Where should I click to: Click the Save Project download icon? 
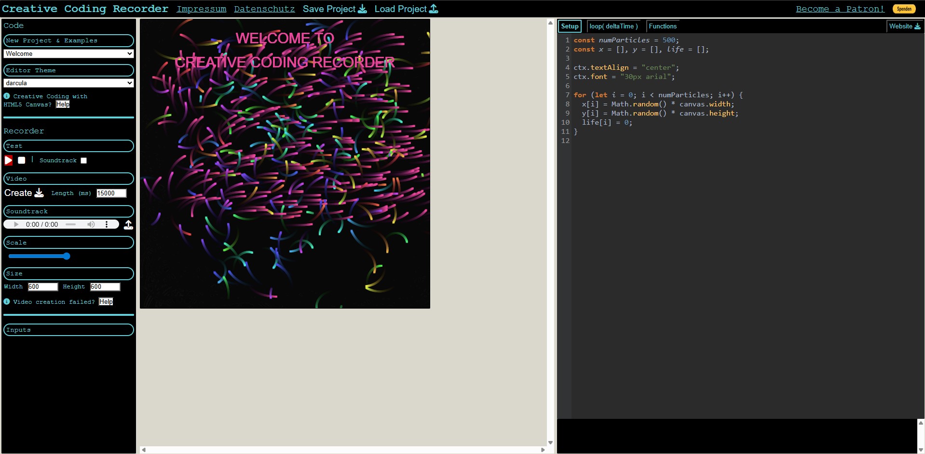pyautogui.click(x=362, y=9)
